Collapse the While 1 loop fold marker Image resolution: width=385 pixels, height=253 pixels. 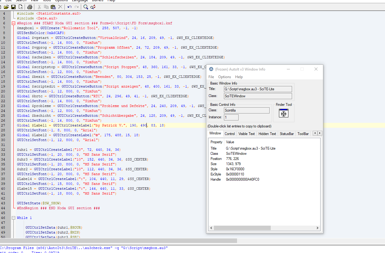[x=13, y=218]
